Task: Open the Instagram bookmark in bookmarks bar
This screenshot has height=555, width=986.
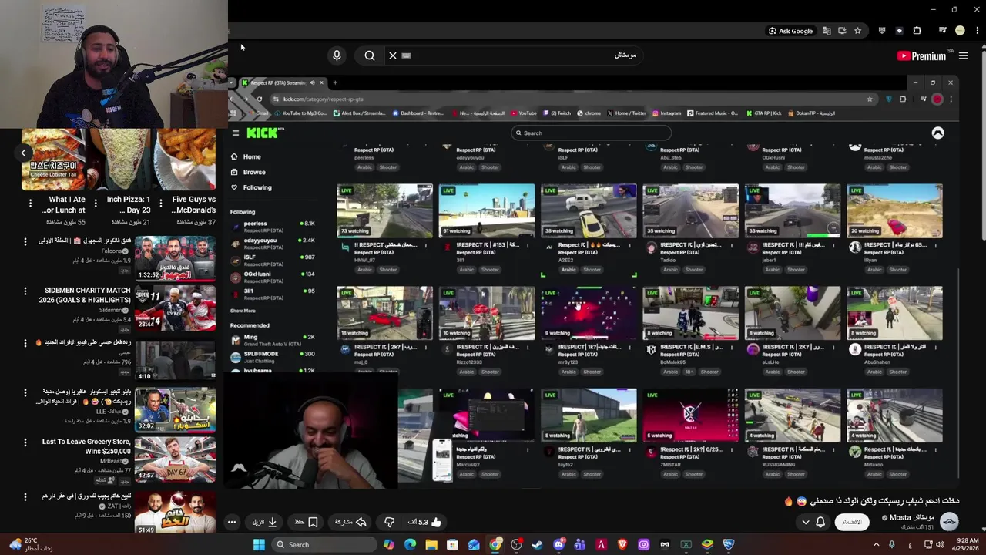Action: tap(667, 113)
